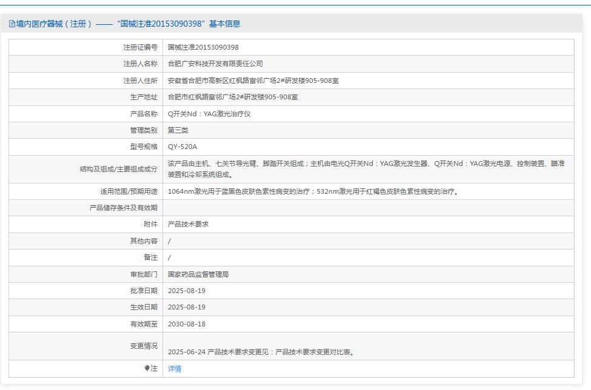Click management category value 第三类
This screenshot has width=591, height=390.
coord(178,130)
